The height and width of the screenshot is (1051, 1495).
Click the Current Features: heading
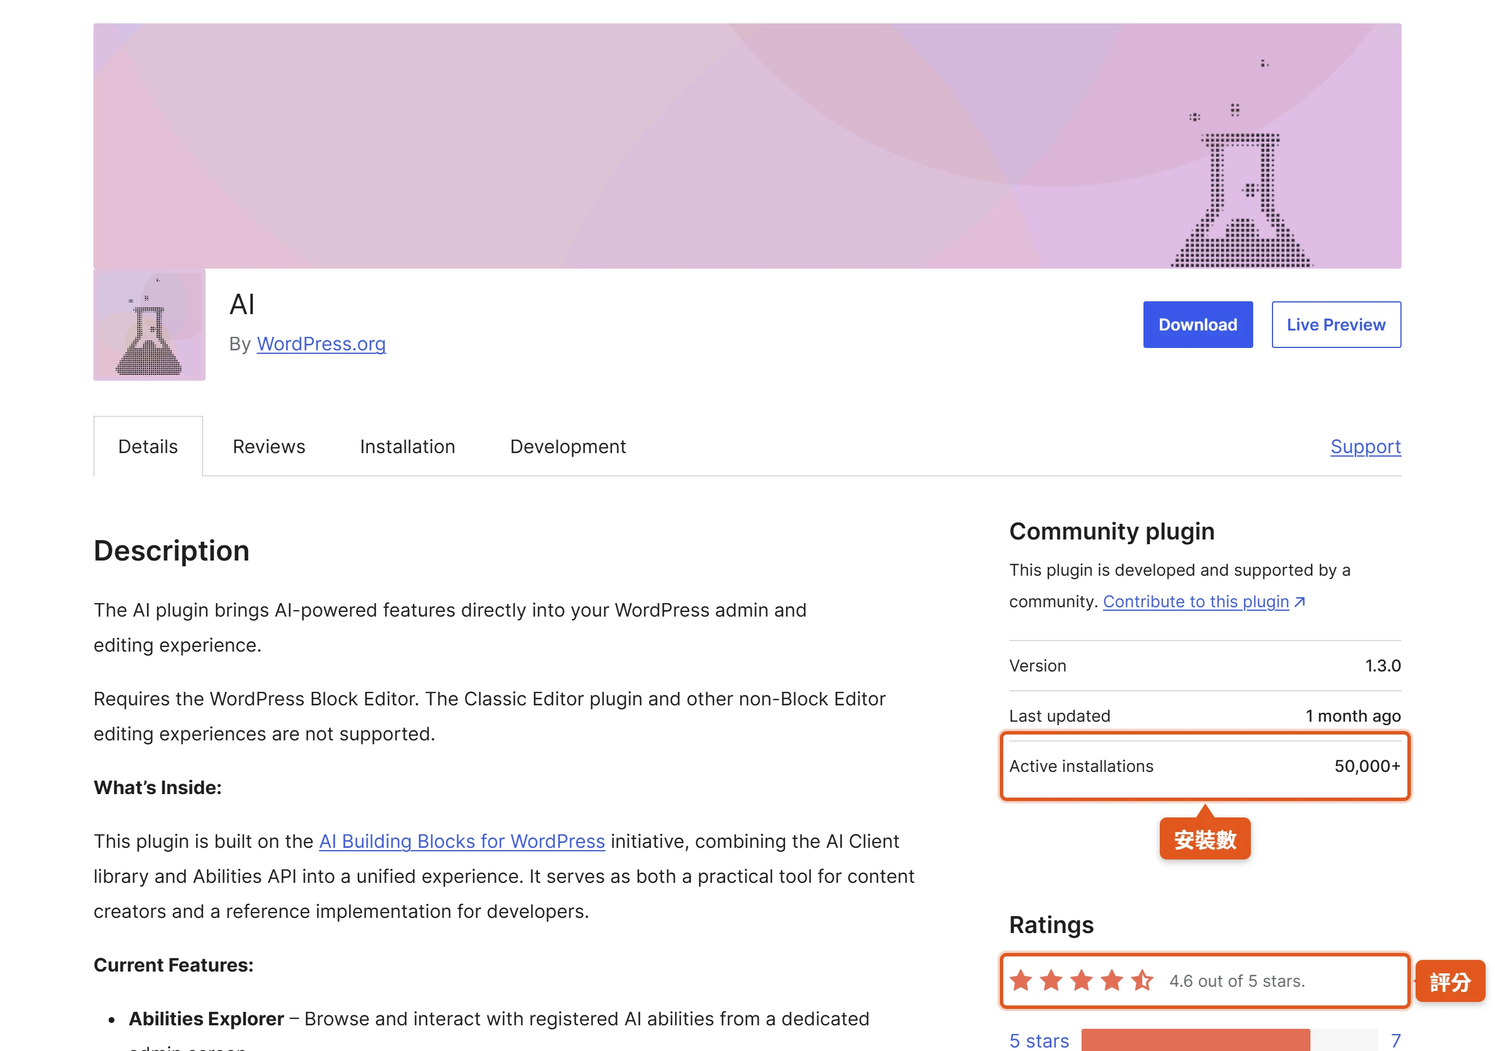173,965
